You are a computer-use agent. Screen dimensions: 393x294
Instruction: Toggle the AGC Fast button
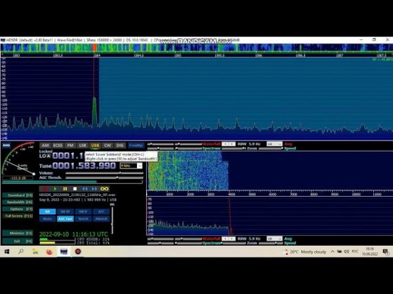click(x=65, y=219)
